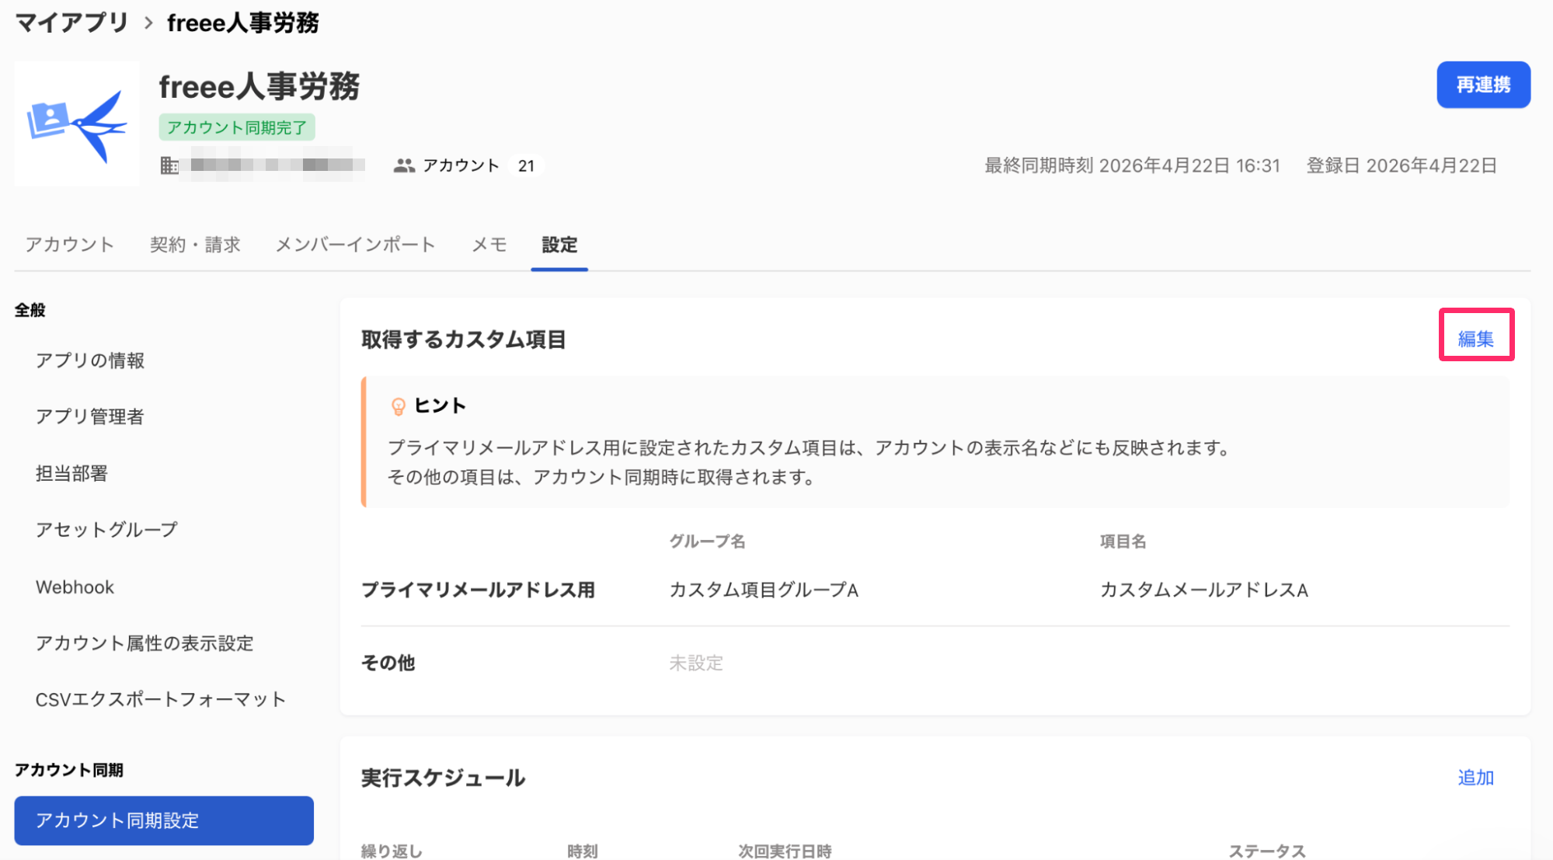
Task: Click the カスタム項目グループA group name value
Action: pos(764,590)
